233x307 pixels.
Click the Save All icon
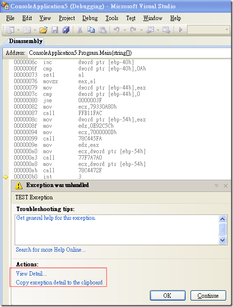66,30
